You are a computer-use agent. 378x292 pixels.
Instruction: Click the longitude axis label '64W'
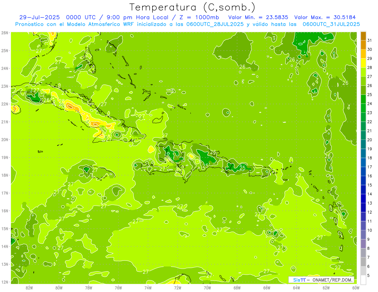pos(296,288)
